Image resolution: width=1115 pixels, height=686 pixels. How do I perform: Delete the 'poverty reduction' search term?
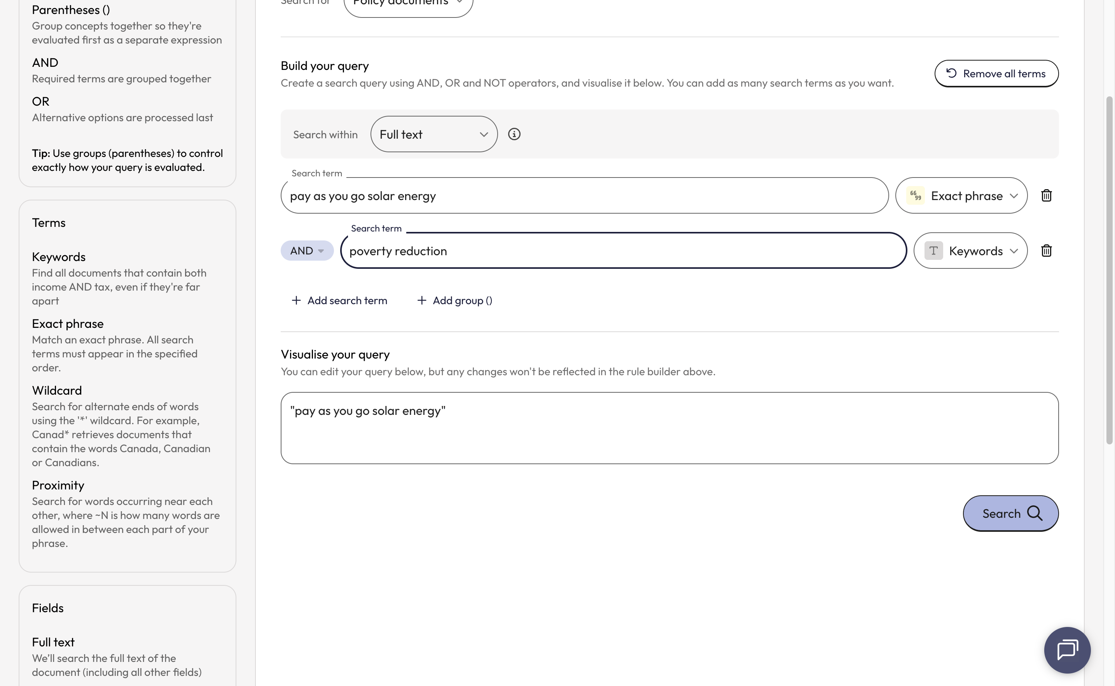coord(1046,251)
